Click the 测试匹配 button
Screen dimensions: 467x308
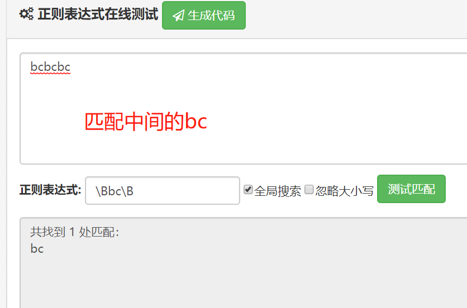click(411, 189)
